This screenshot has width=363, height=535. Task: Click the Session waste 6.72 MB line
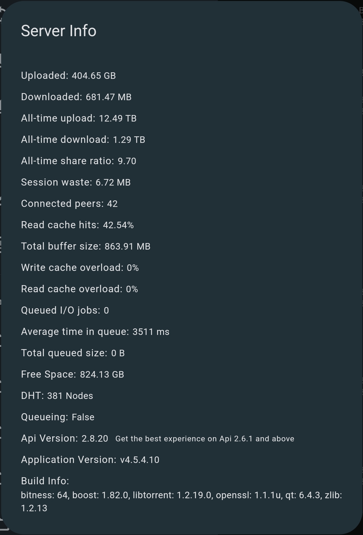[76, 182]
